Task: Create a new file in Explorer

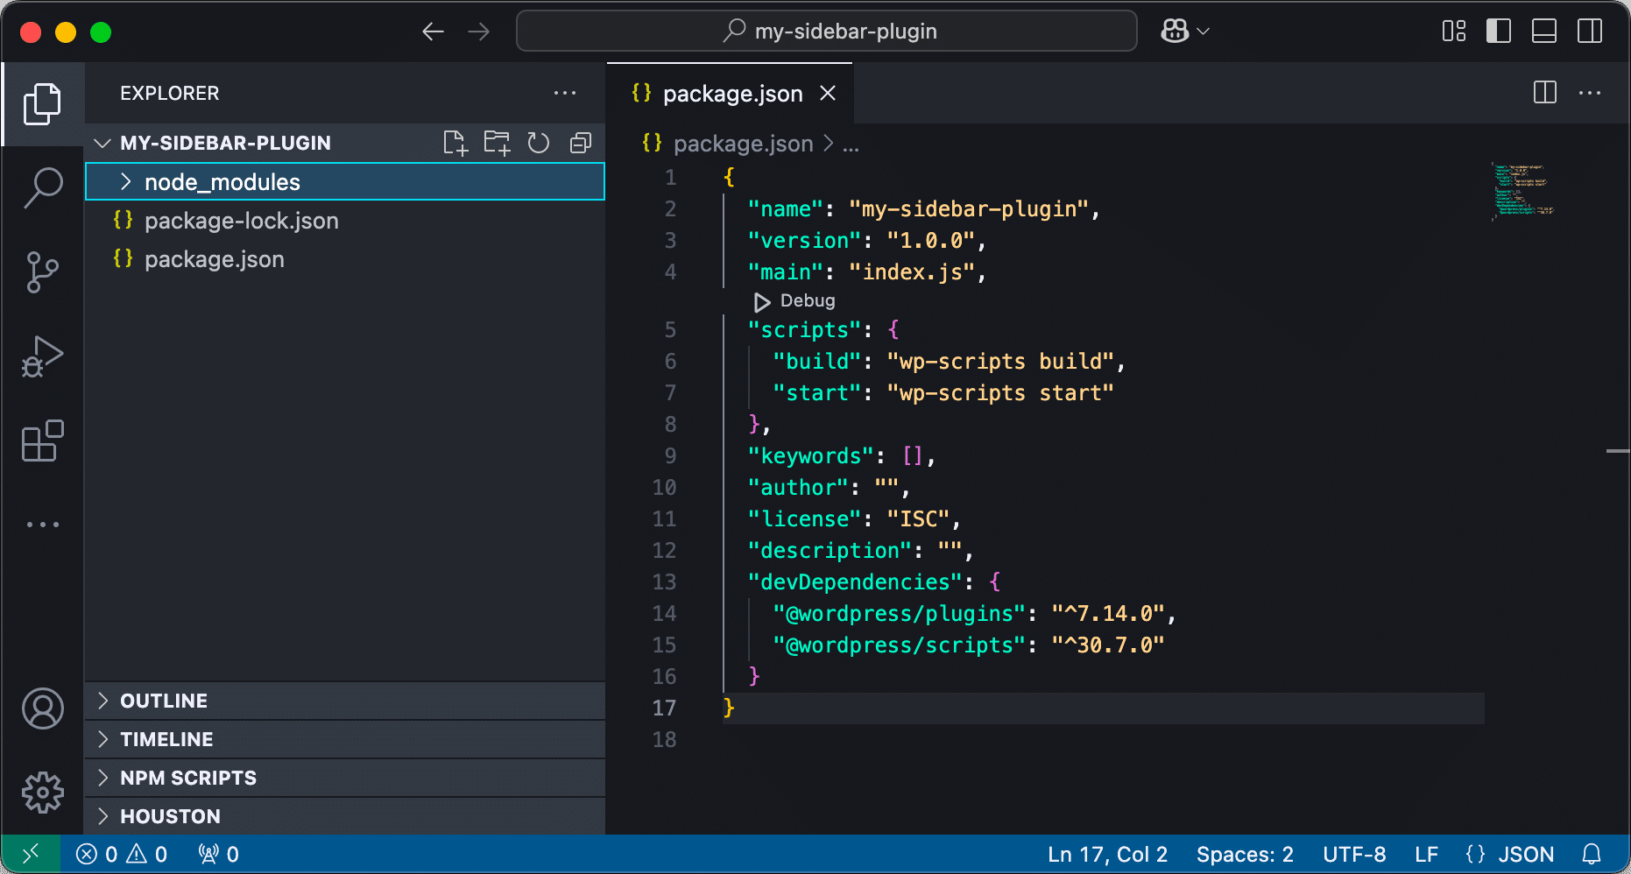Action: point(455,143)
